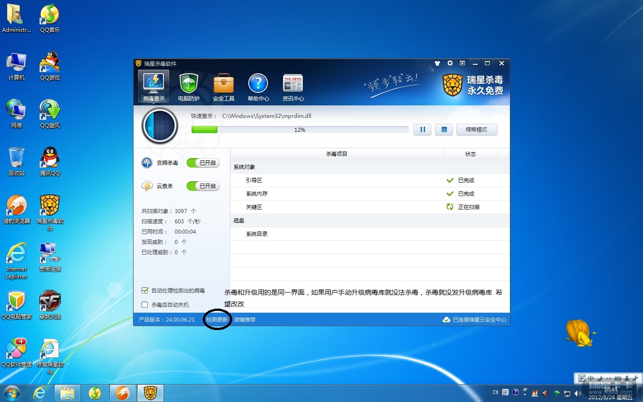This screenshot has width=643, height=402.
Task: Open Internet Explorer from the taskbar
Action: point(40,393)
